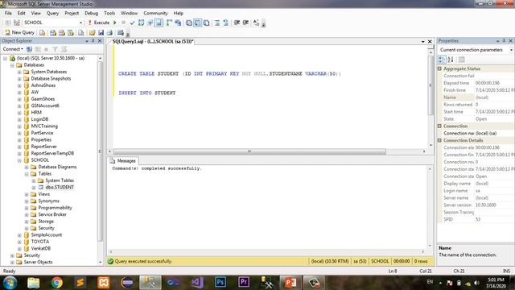
Task: Collapse the Tables folder node
Action: point(27,174)
